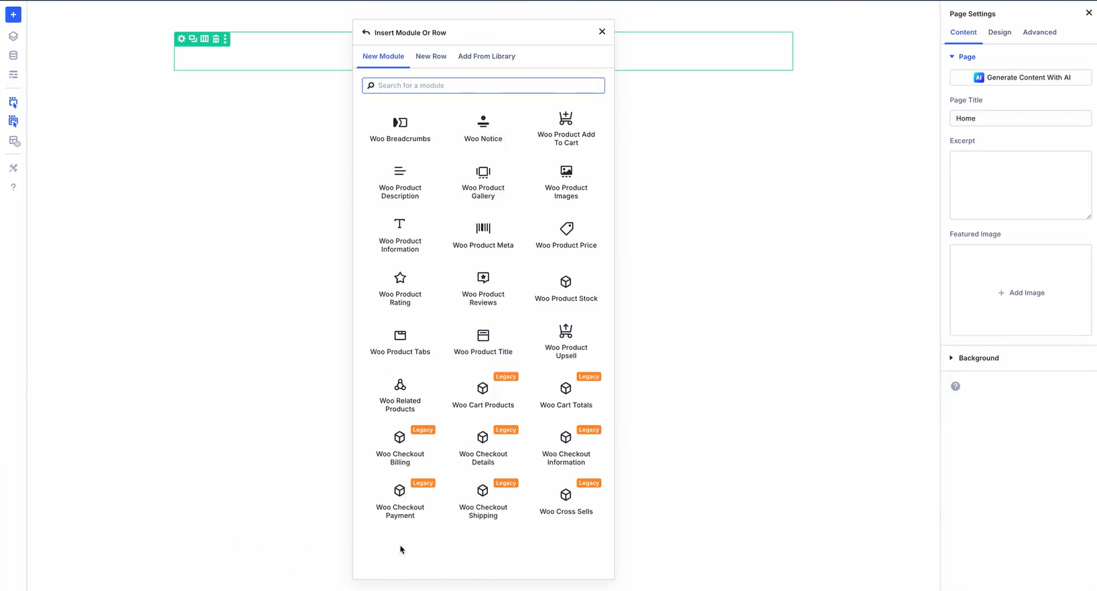Image resolution: width=1097 pixels, height=591 pixels.
Task: Switch to the New Module tab
Action: click(383, 56)
